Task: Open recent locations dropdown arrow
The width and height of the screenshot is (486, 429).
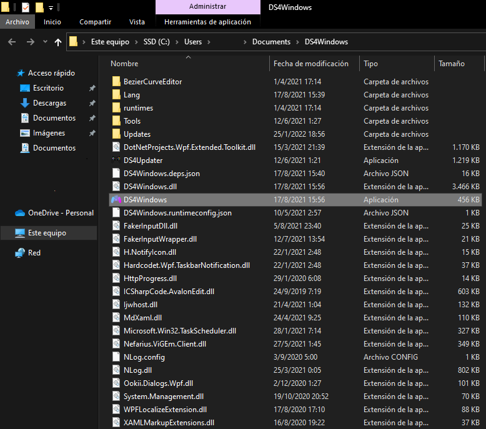Action: pyautogui.click(x=45, y=41)
